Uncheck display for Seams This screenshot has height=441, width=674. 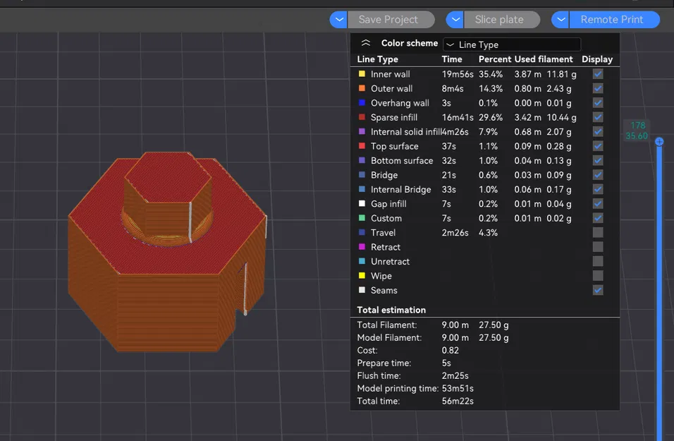[x=598, y=290]
